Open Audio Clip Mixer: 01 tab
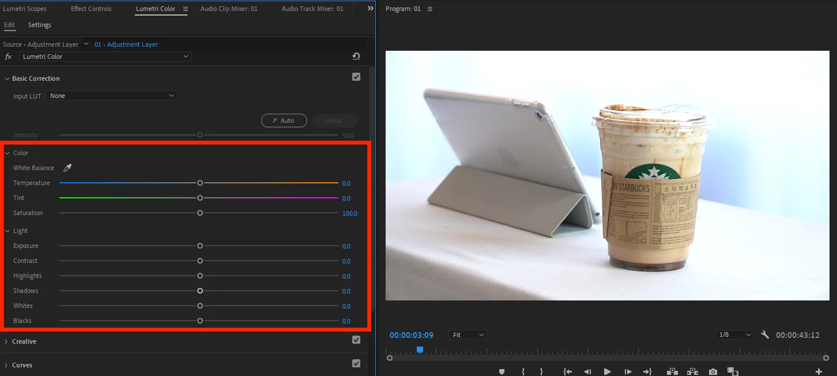The width and height of the screenshot is (837, 376). tap(229, 9)
